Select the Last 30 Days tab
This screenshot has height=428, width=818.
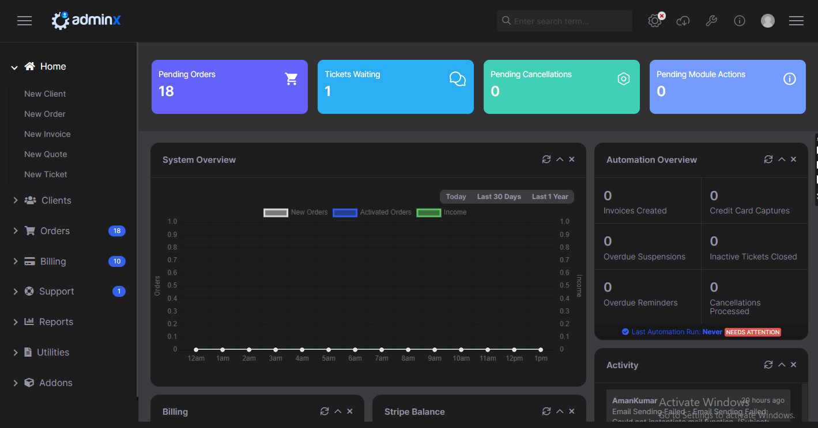[x=499, y=197]
